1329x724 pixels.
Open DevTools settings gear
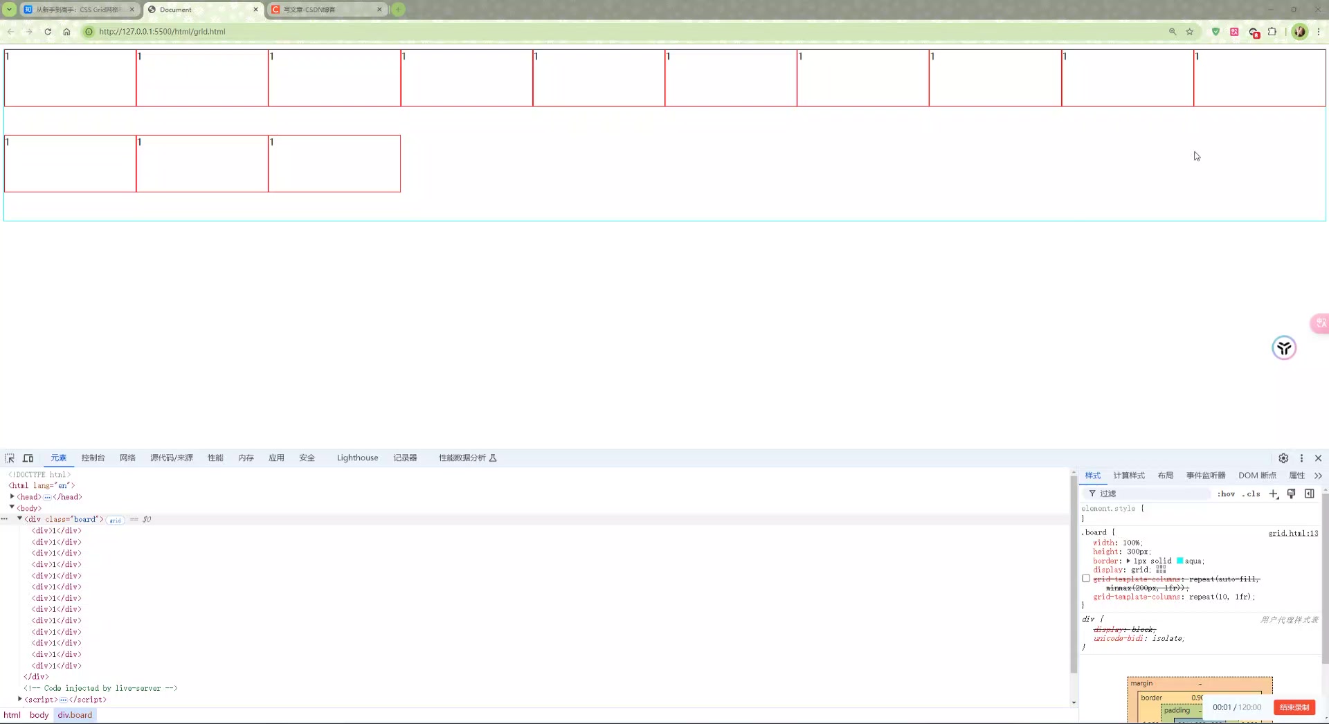(x=1283, y=458)
